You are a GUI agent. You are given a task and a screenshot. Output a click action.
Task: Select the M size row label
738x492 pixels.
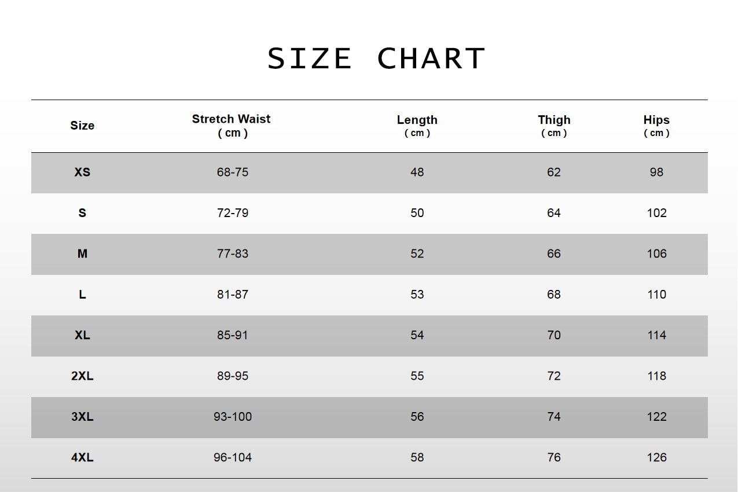[x=82, y=254]
